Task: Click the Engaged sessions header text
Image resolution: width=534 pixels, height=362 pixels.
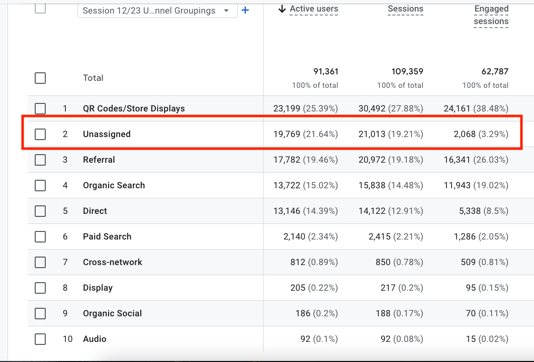Action: tap(491, 15)
